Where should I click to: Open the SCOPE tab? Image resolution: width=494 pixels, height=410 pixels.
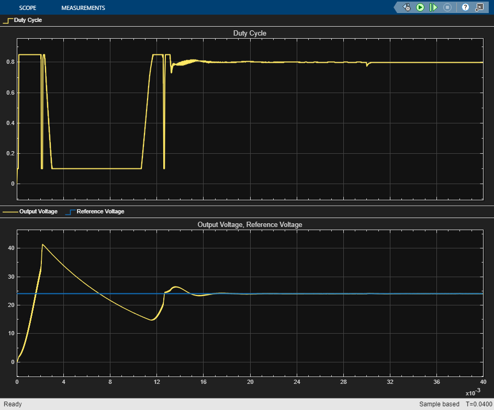(28, 8)
